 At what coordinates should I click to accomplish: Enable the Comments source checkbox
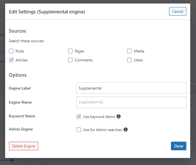tap(70, 60)
